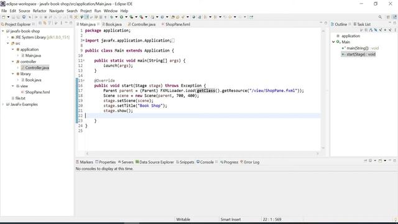Select the Java perspective button

point(394,17)
